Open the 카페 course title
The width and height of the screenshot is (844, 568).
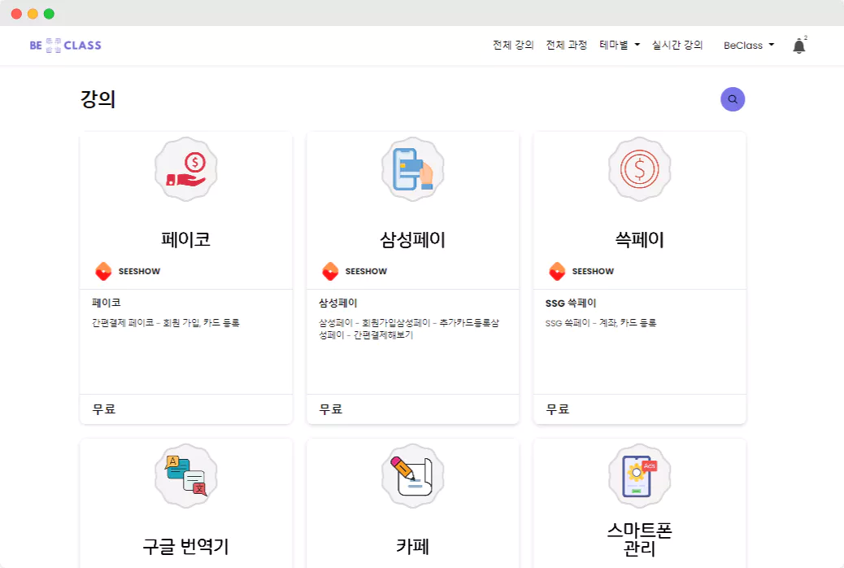[x=413, y=546]
